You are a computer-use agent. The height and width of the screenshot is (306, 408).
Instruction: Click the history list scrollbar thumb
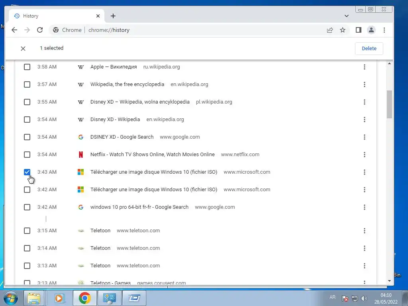click(x=389, y=104)
